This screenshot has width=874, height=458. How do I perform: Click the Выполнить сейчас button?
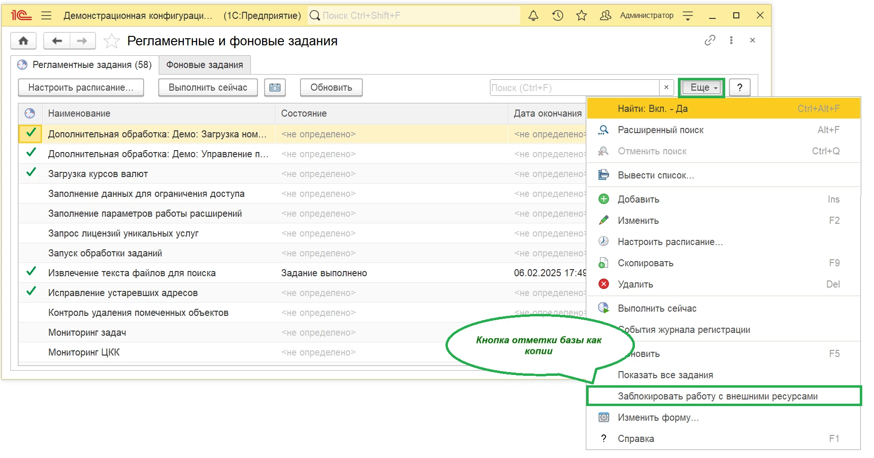(208, 87)
